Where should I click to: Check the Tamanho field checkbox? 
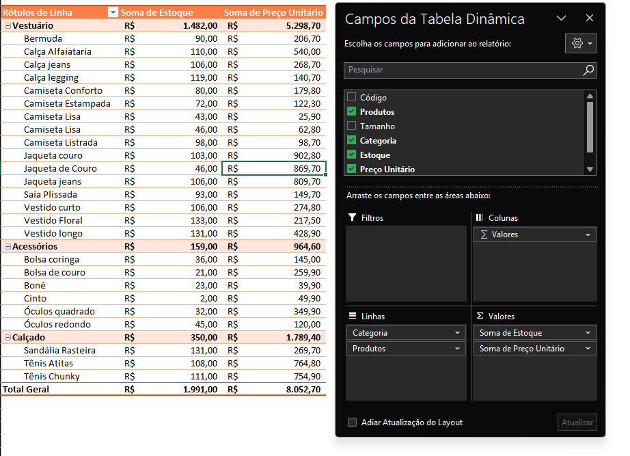[352, 126]
